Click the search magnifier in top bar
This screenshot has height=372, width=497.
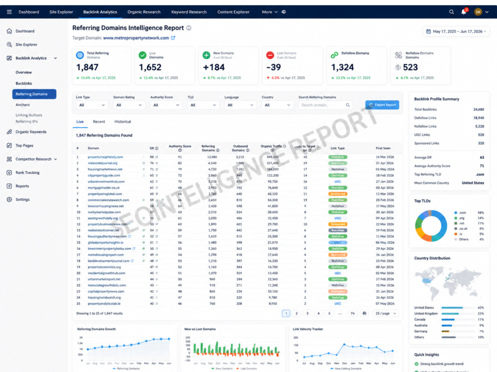click(x=451, y=12)
